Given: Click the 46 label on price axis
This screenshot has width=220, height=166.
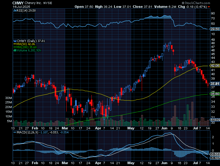Looking at the screenshot, I should [x=213, y=50].
